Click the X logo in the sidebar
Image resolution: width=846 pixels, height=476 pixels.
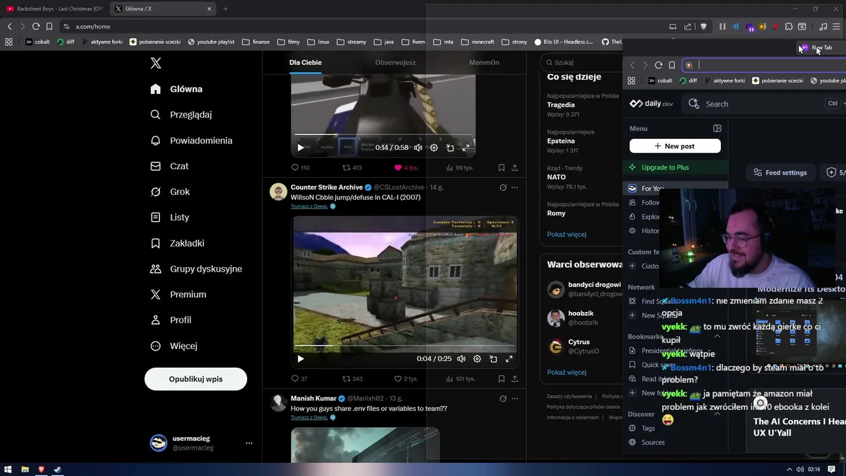pyautogui.click(x=156, y=63)
